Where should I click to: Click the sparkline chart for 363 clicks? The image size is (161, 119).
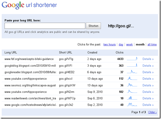pos(132,65)
